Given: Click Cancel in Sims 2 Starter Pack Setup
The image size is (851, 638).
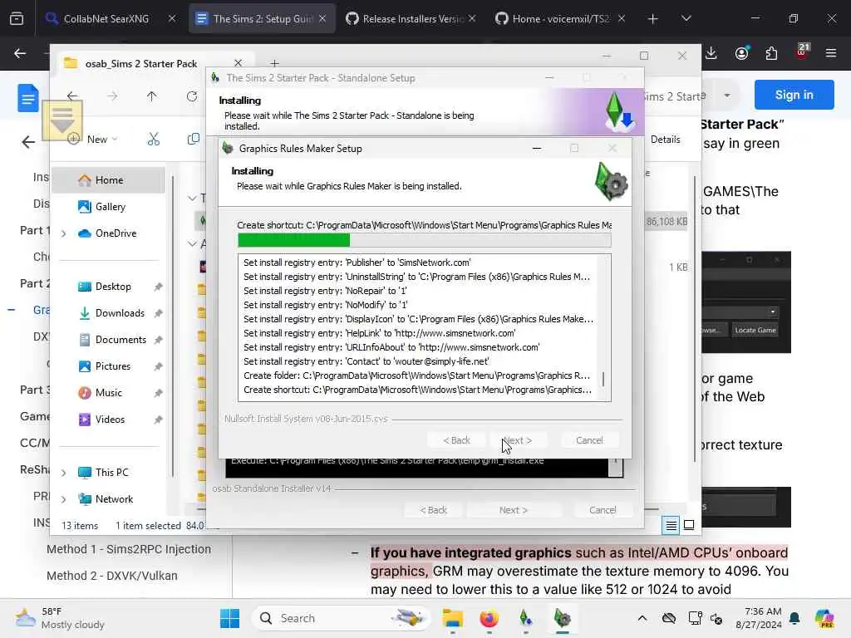Looking at the screenshot, I should (x=603, y=510).
